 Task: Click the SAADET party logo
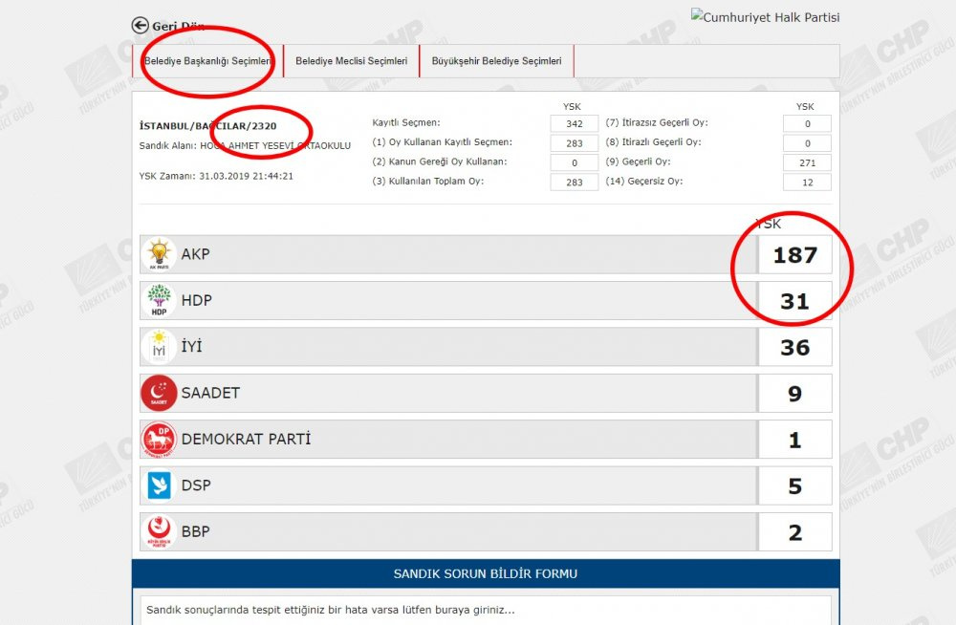point(159,394)
